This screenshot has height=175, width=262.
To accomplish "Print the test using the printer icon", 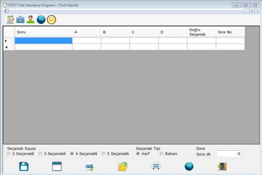I will 156,166.
